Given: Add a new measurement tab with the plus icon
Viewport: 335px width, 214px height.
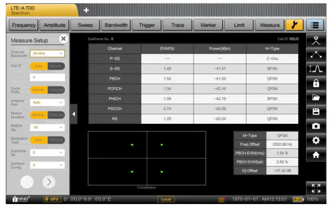Looking at the screenshot, I should pyautogui.click(x=86, y=10).
